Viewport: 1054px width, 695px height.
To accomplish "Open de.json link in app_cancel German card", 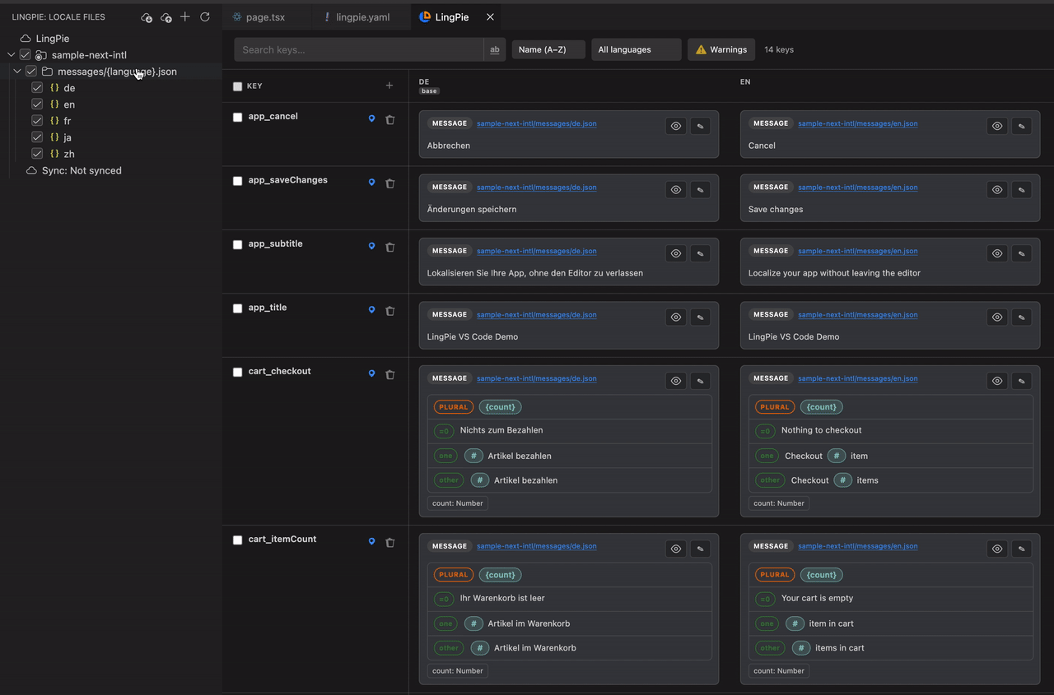I will click(537, 123).
